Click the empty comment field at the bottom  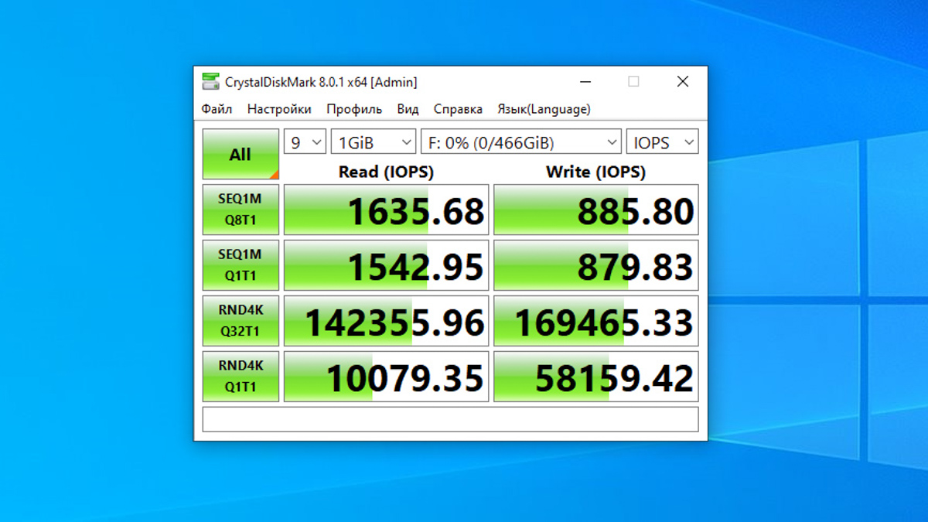point(450,419)
